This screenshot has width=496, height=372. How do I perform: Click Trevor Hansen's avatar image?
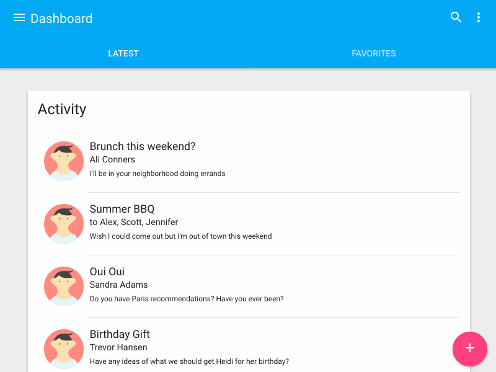coord(63,348)
